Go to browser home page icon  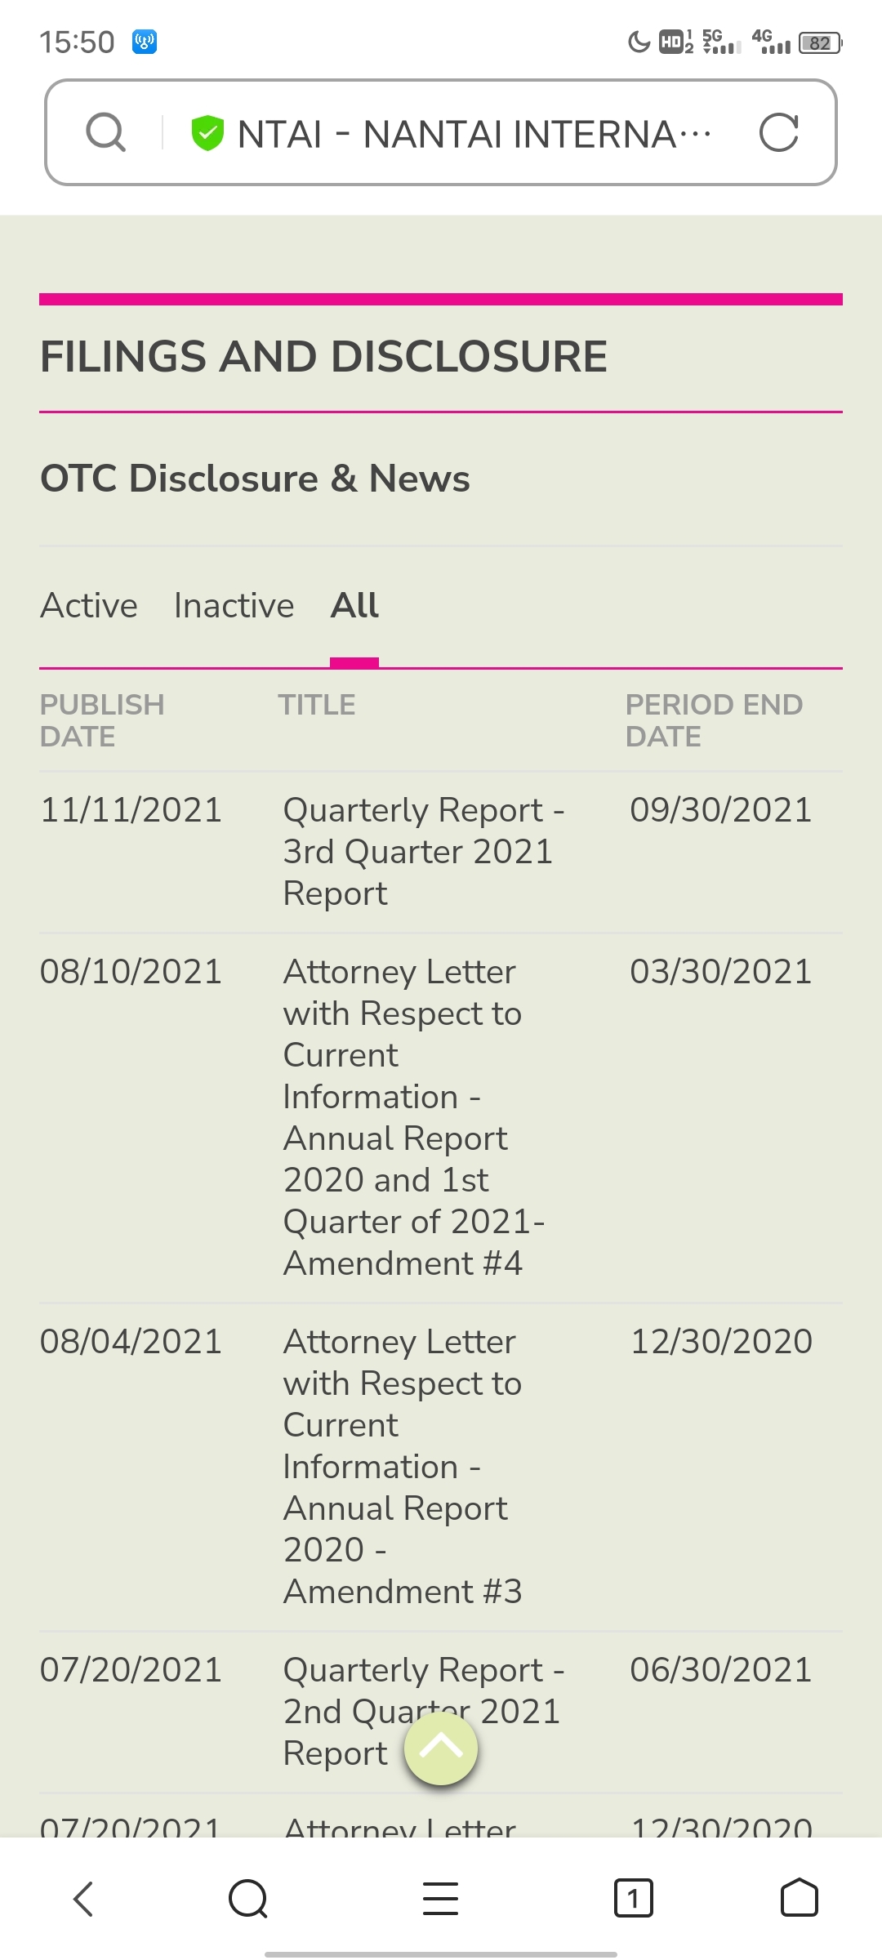coord(800,1898)
